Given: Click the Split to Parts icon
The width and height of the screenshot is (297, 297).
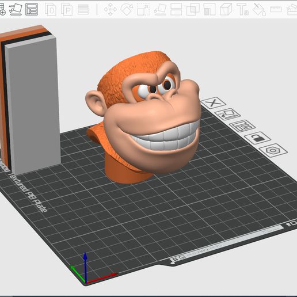Looking at the screenshot, I should pyautogui.click(x=67, y=9).
